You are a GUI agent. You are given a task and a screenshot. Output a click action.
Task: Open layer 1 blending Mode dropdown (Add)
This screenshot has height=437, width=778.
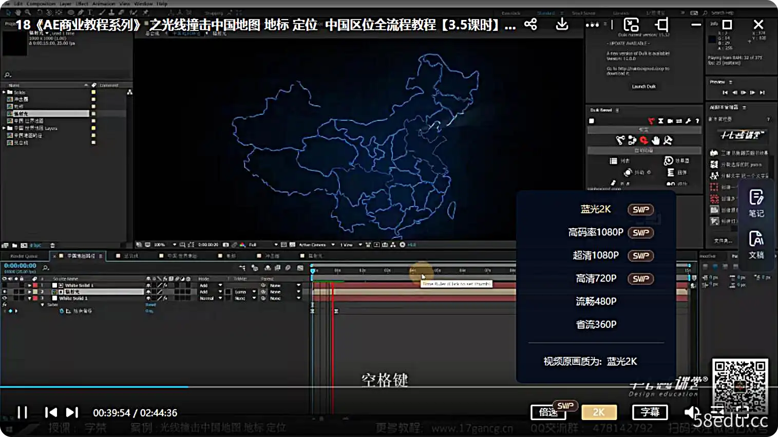click(x=211, y=285)
